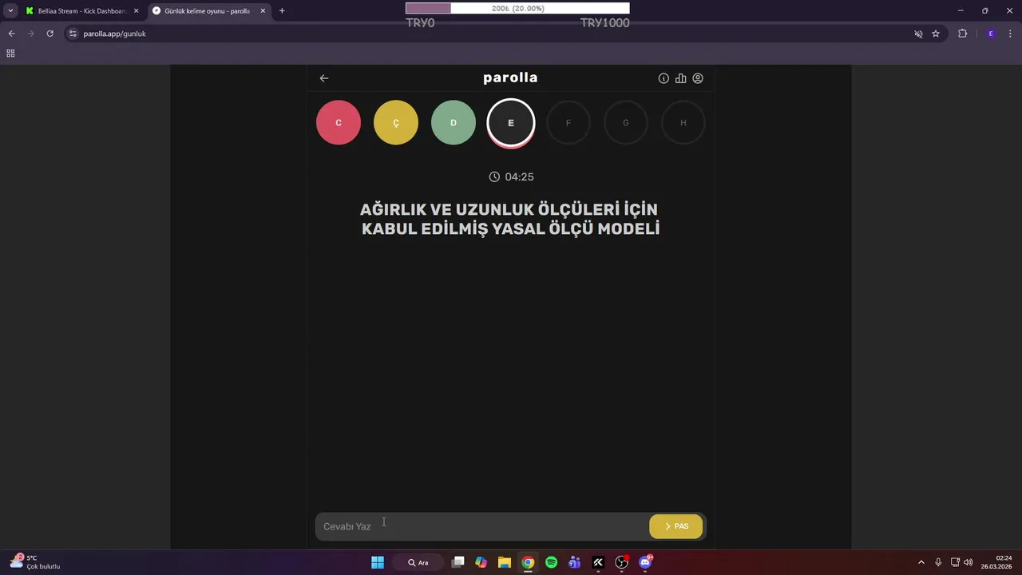Open the Windows Start menu

click(378, 562)
